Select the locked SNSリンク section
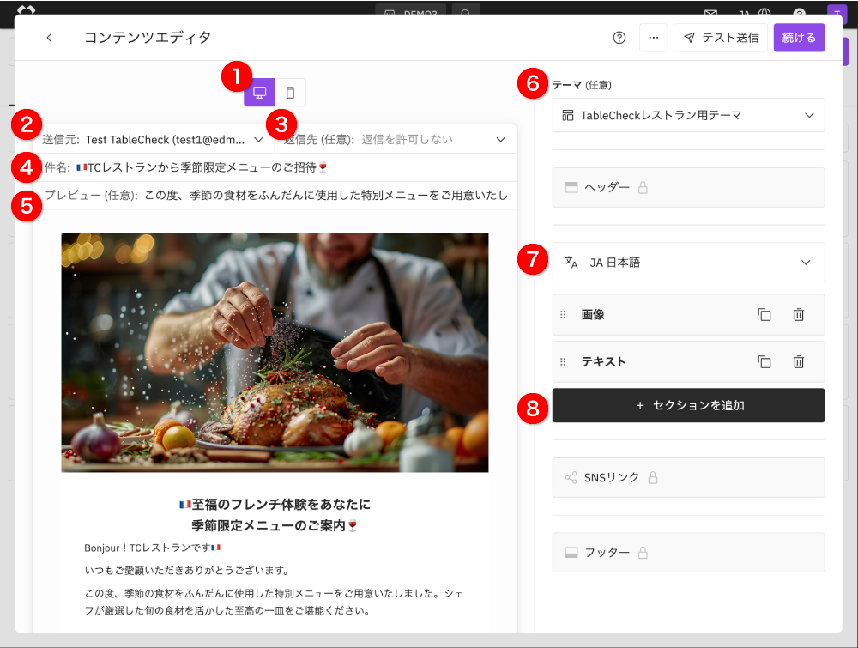The image size is (858, 648). click(x=688, y=478)
